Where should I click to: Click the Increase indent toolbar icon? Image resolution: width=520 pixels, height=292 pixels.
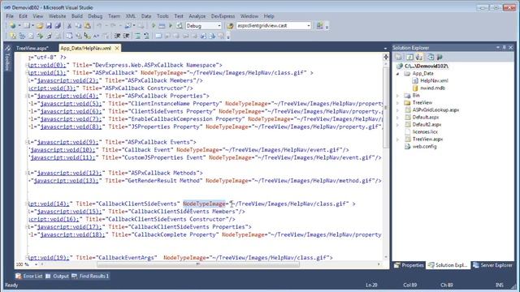click(127, 36)
